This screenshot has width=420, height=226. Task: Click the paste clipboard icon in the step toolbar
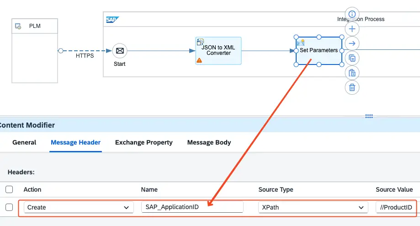click(x=352, y=73)
